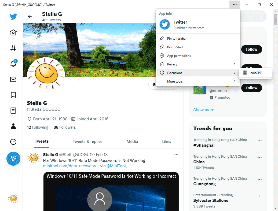Image resolution: width=278 pixels, height=211 pixels.
Task: Click the pin icon beside Pin to taskbar
Action: 162,38
